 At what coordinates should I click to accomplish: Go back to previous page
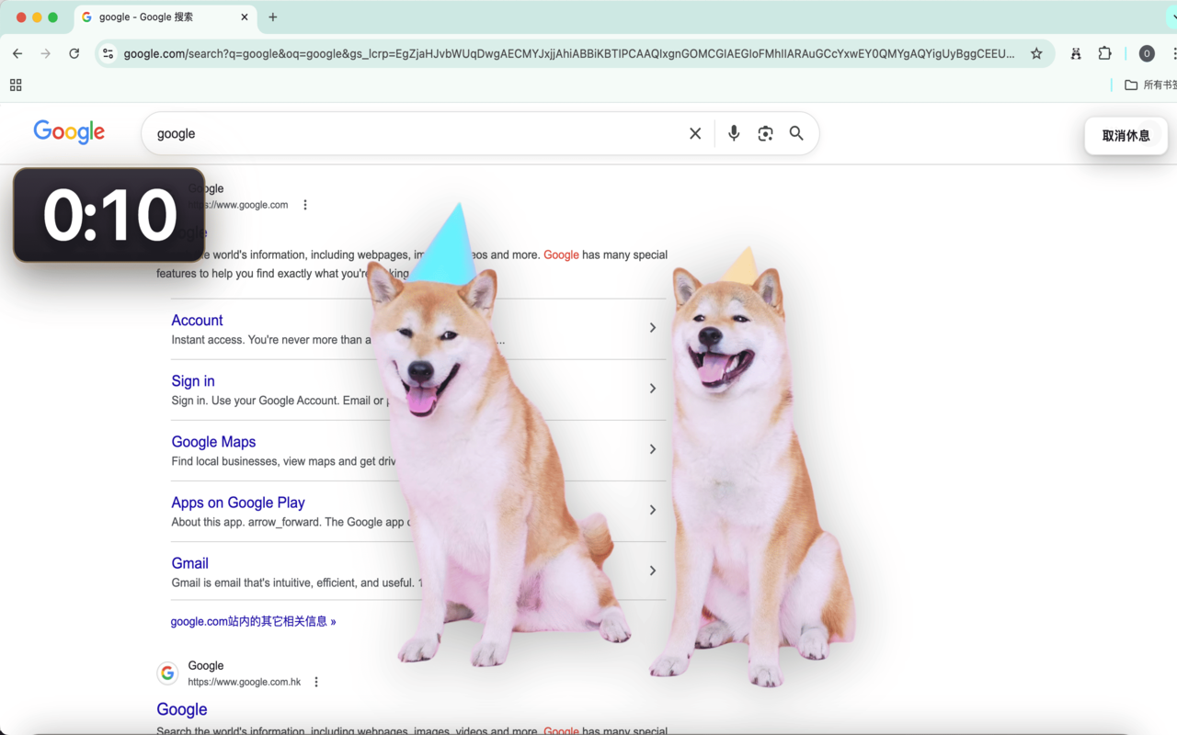click(17, 54)
